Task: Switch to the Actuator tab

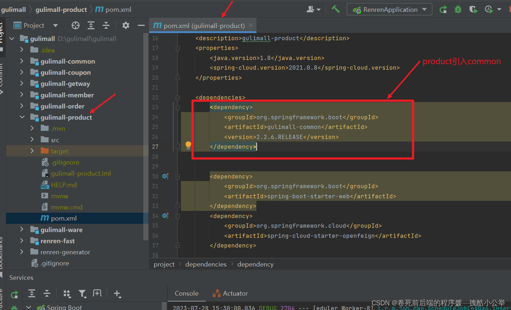Action: (230, 293)
